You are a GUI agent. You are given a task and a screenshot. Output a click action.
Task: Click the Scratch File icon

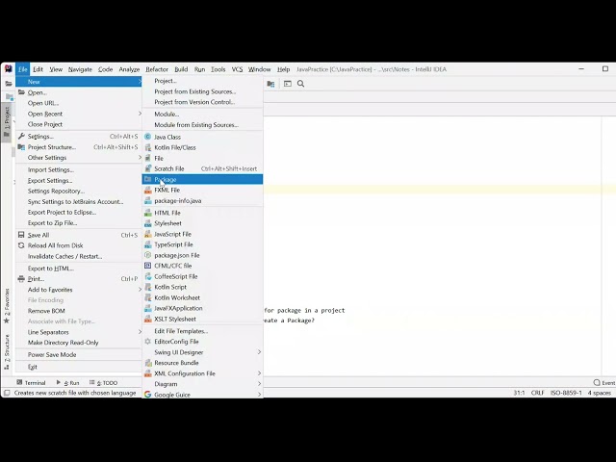click(147, 168)
